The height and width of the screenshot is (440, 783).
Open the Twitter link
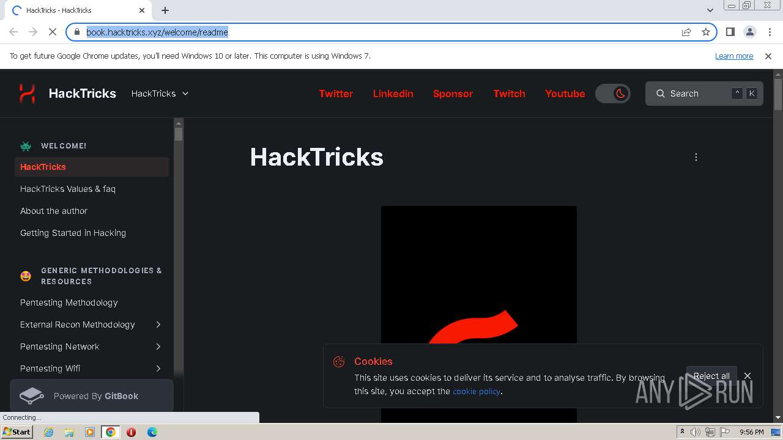tap(336, 94)
